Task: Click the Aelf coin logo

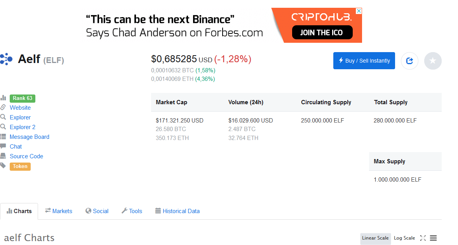Action: [x=6, y=59]
